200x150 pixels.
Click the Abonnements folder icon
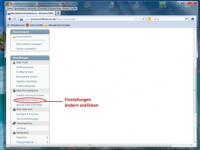(x=14, y=37)
